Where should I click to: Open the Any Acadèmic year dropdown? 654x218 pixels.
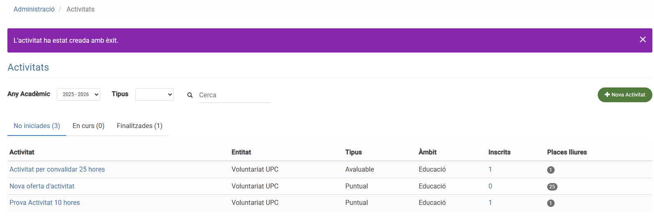tap(78, 94)
